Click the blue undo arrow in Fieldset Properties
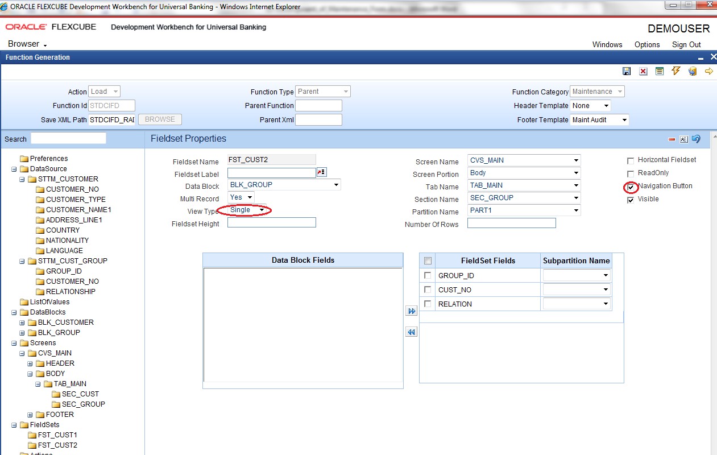The width and height of the screenshot is (717, 455). coord(695,139)
